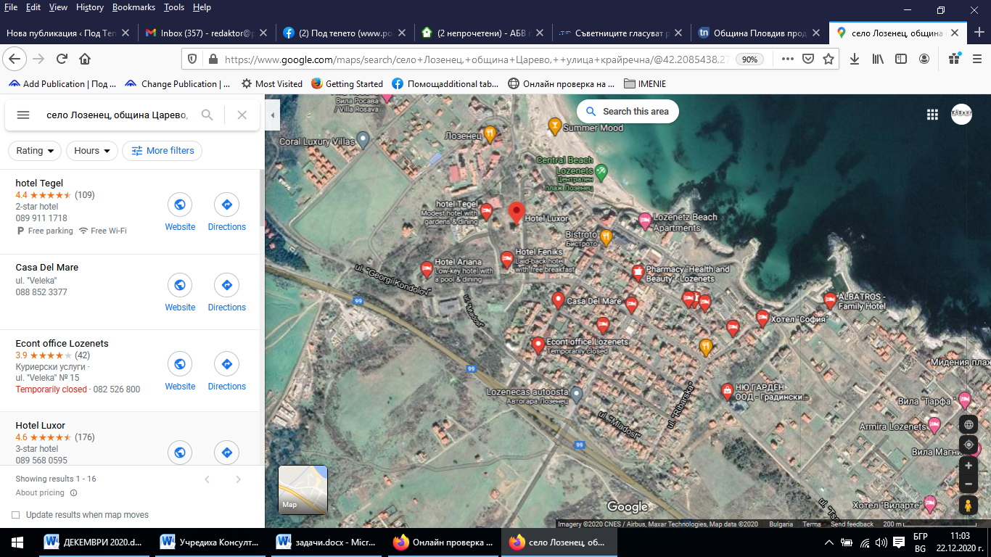
Task: Click Street View pegman
Action: click(x=968, y=506)
